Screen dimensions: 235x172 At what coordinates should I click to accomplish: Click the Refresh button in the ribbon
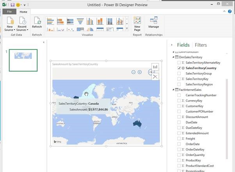[x=37, y=23]
